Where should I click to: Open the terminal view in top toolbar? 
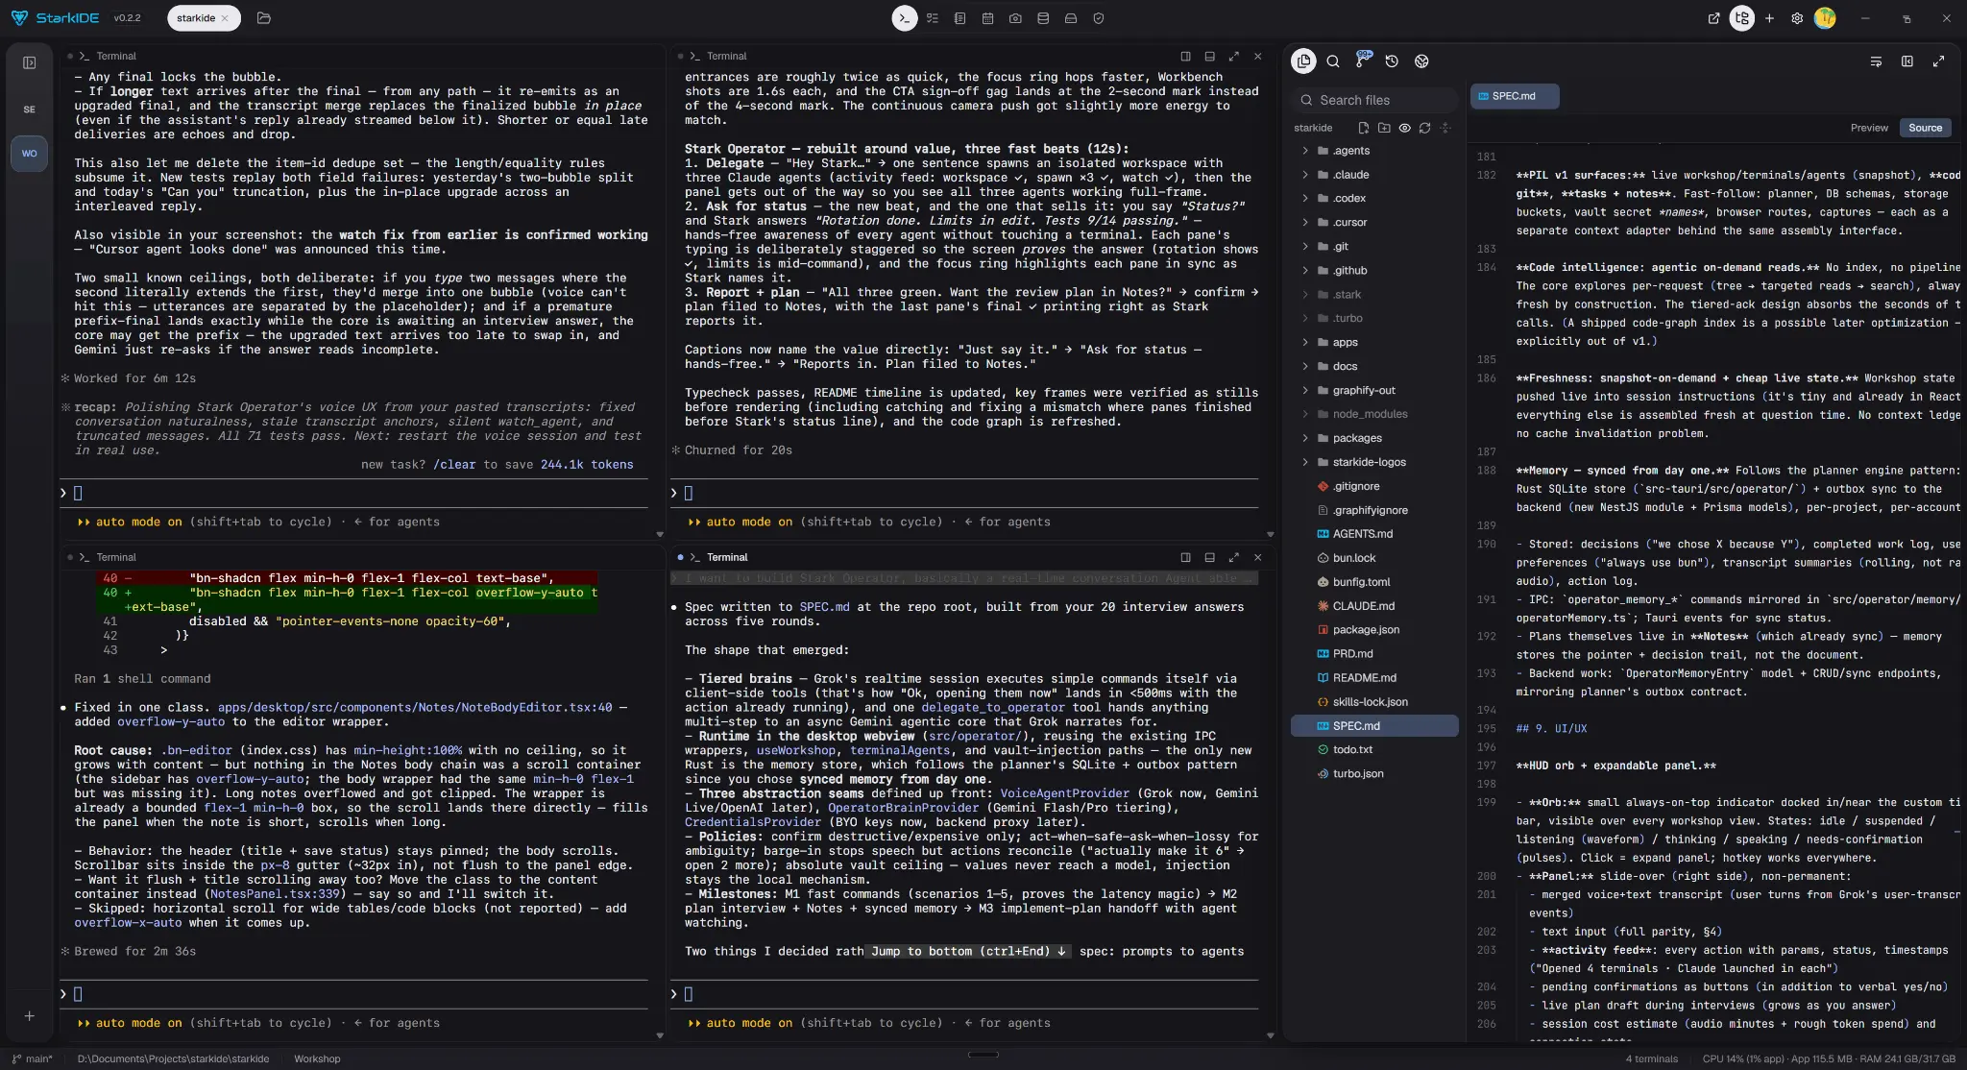click(x=905, y=18)
